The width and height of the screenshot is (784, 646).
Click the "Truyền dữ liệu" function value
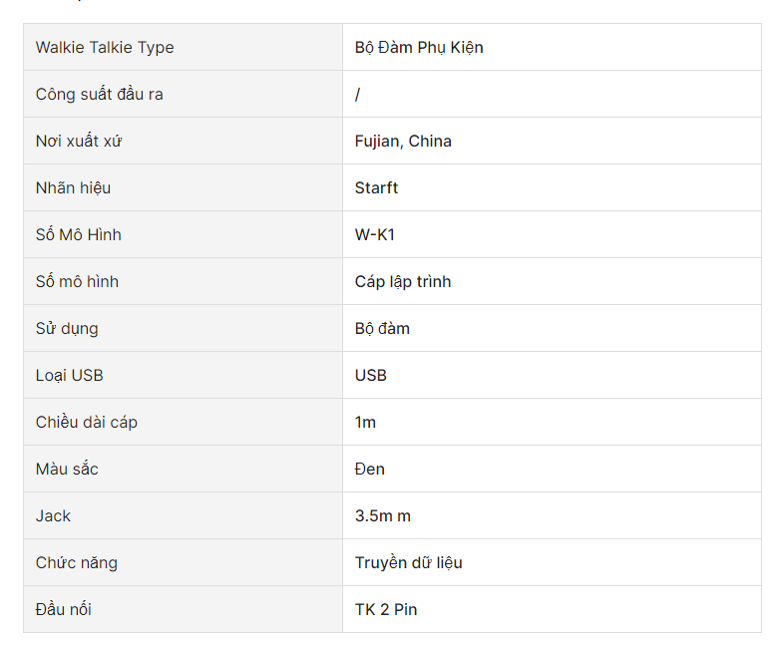(x=409, y=563)
